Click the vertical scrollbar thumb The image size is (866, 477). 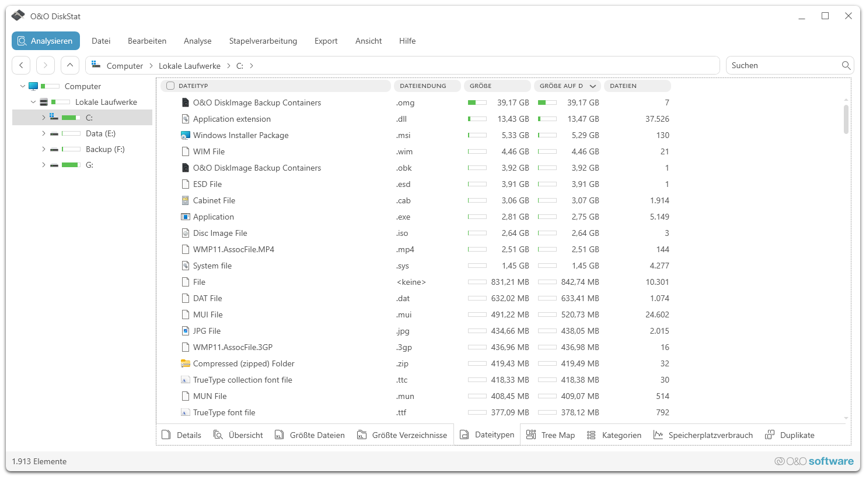pyautogui.click(x=846, y=119)
